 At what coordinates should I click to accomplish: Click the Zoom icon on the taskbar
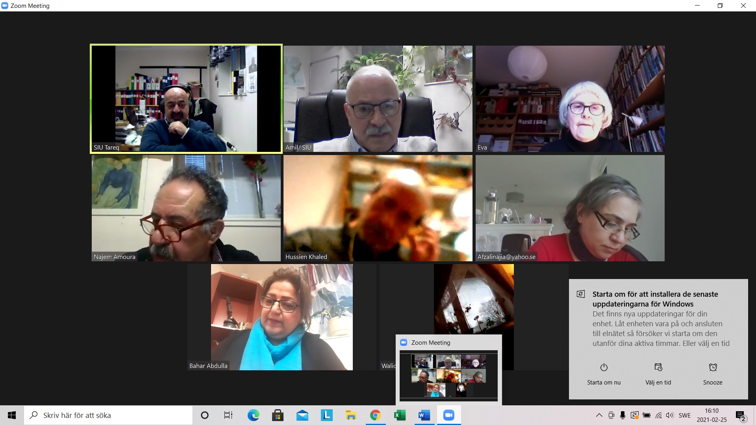(x=448, y=415)
